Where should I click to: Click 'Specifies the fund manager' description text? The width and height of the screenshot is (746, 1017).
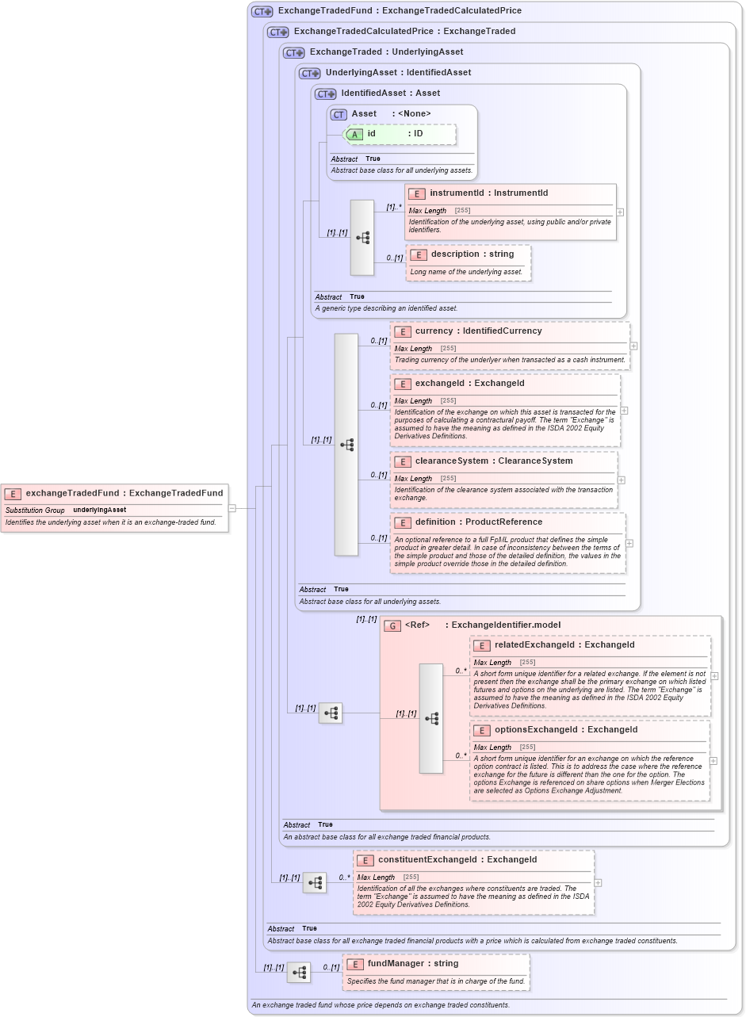[436, 983]
